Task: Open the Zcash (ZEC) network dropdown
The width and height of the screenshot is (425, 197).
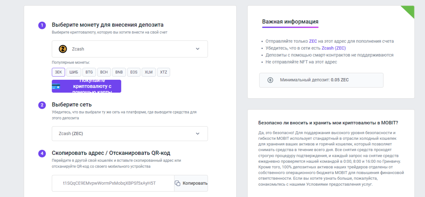Action: [x=130, y=134]
